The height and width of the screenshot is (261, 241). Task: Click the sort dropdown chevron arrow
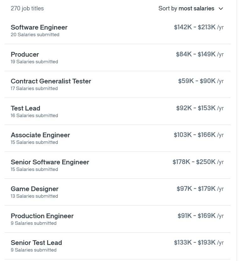click(221, 9)
